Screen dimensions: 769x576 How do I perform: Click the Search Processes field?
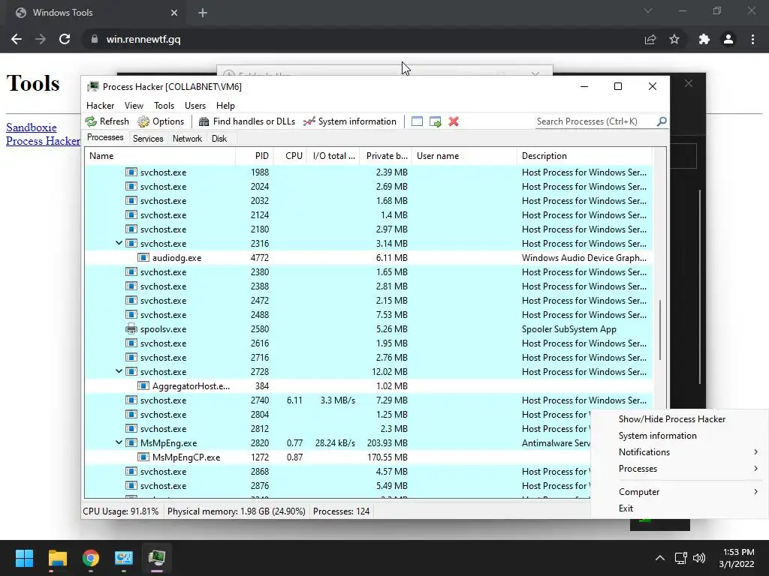point(596,121)
